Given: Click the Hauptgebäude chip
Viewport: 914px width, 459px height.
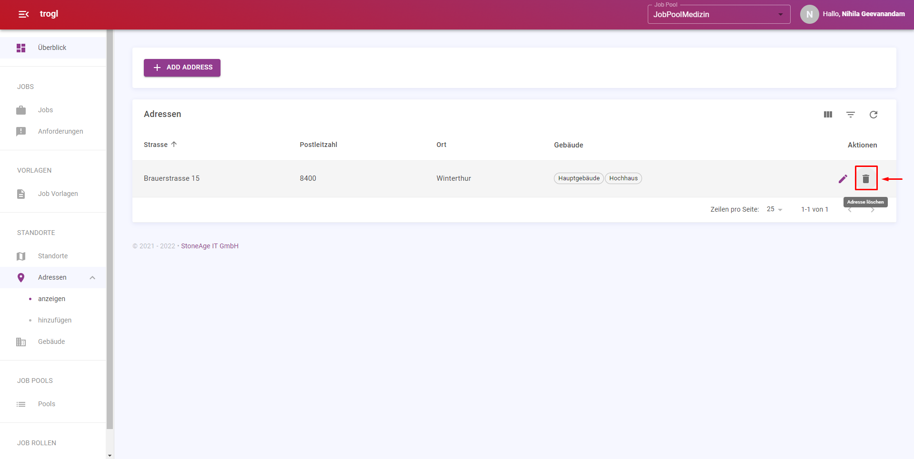Looking at the screenshot, I should point(579,178).
